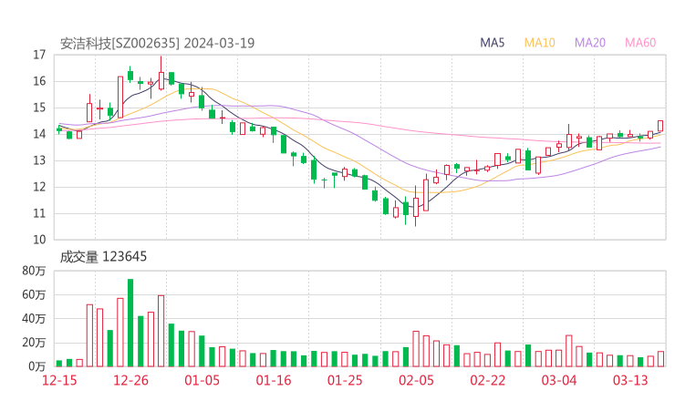The image size is (675, 401).
Task: Select the volume label 成交量 123645
Action: pos(103,257)
